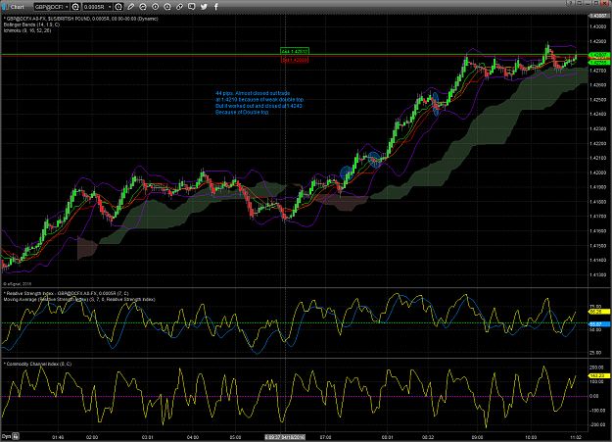Click the red Bid price label on the chart
Viewport: 612px width, 442px height.
(x=295, y=60)
